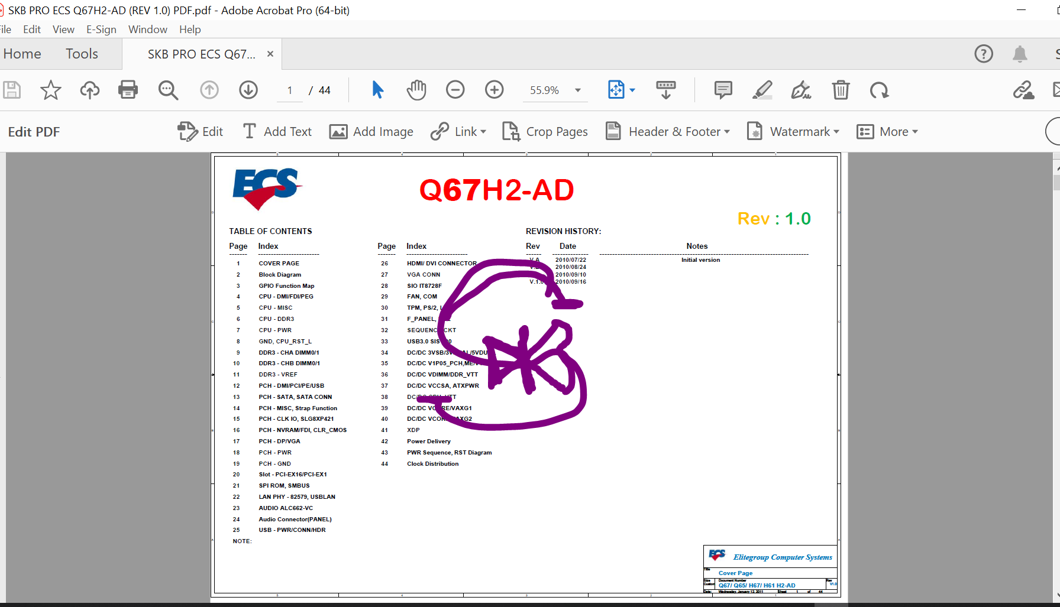Click the 'LAN PHY - 82579, USBLAN' entry
The width and height of the screenshot is (1060, 607).
point(297,497)
